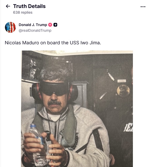Click the black plus badge beside the name
Screen dimensions: 151x167
coord(55,25)
